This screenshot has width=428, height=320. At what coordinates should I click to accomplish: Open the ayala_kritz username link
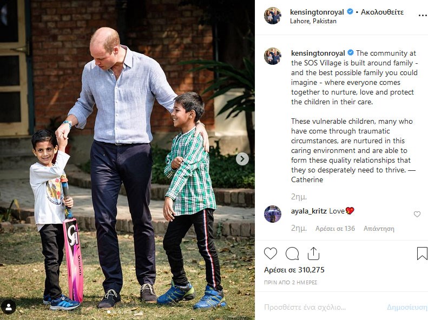click(310, 211)
